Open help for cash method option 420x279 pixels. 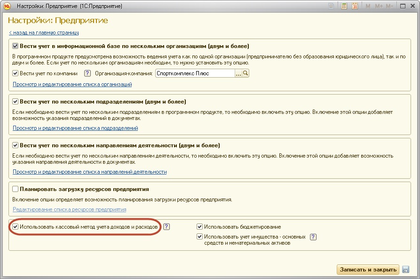(166, 226)
